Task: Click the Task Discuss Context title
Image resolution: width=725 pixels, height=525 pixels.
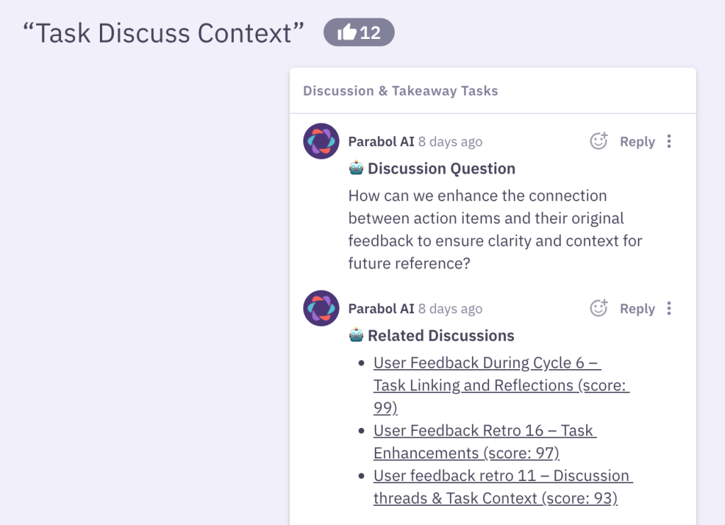Action: tap(163, 33)
